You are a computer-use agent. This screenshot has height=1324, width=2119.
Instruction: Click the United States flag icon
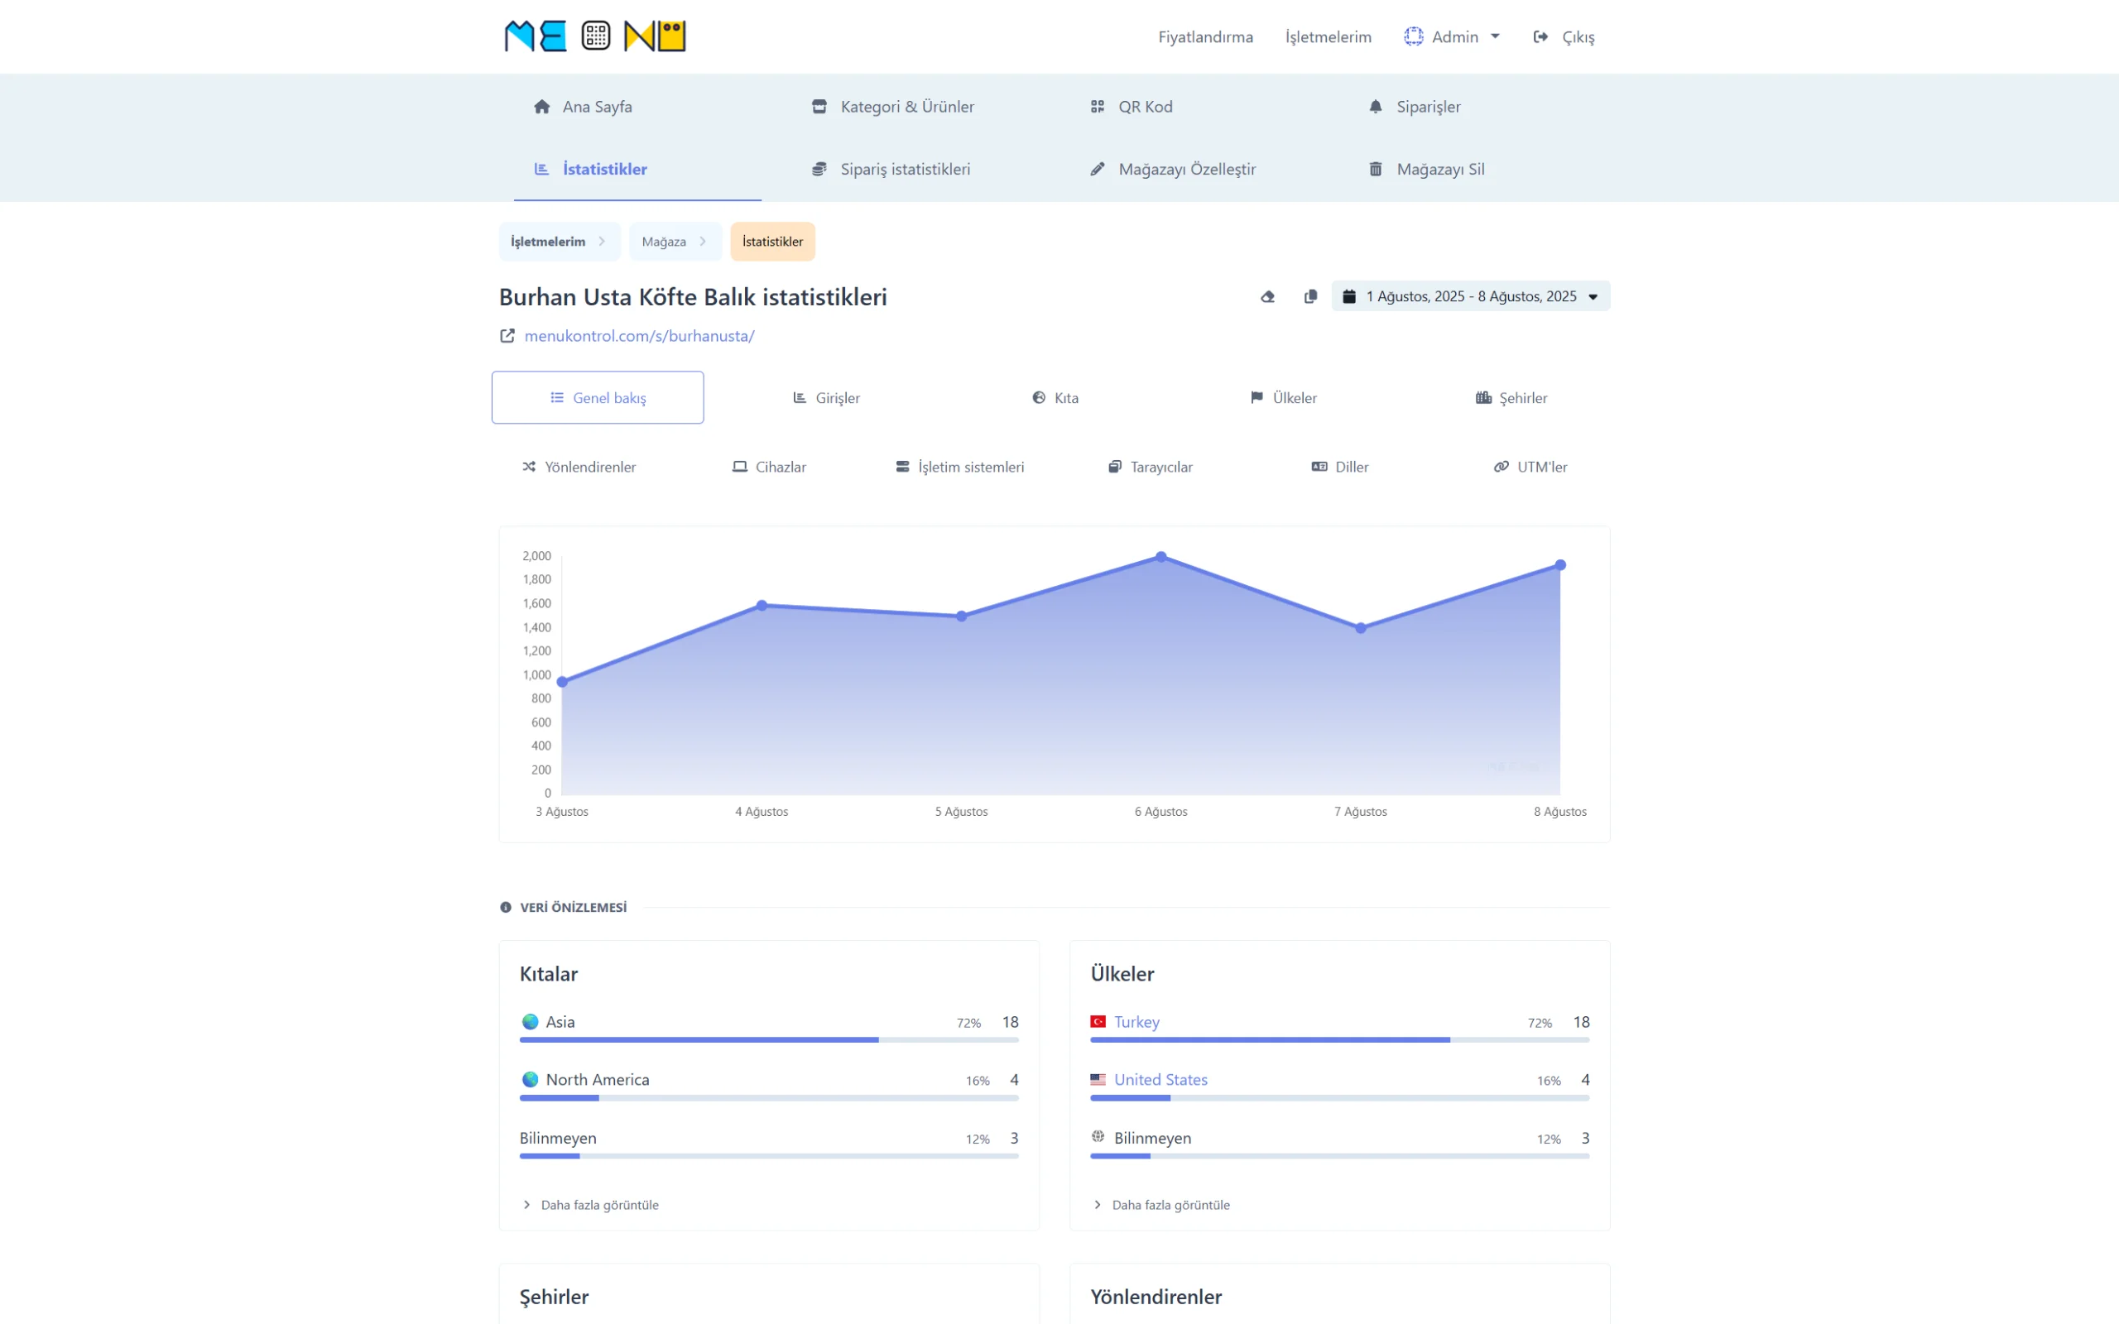(x=1097, y=1080)
